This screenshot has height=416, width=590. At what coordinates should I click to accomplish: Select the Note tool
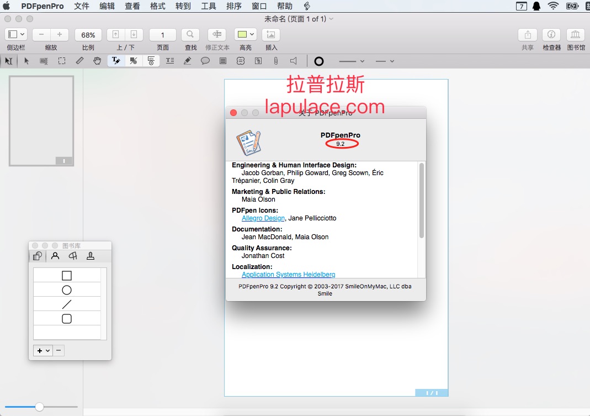(x=223, y=61)
